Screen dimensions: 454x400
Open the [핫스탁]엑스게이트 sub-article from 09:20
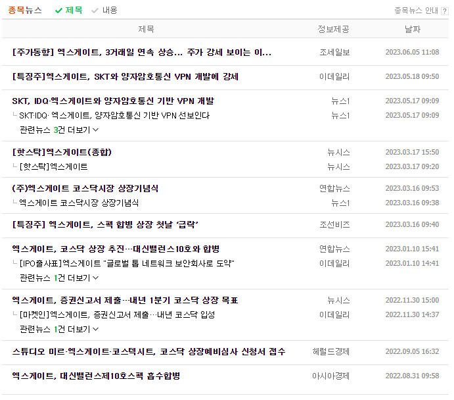click(x=53, y=167)
